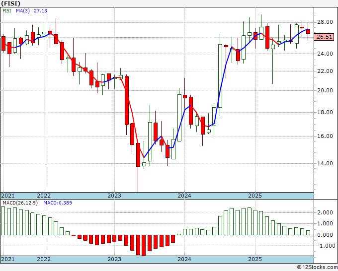Click 2022 on the price chart timeline

(x=44, y=196)
